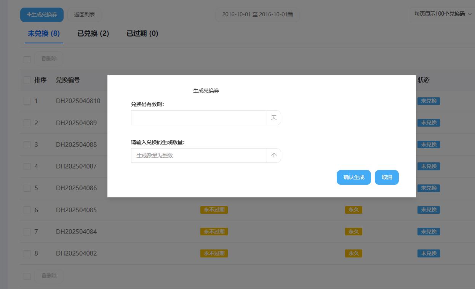Click the 状态 column header
475x289 pixels.
coord(424,80)
